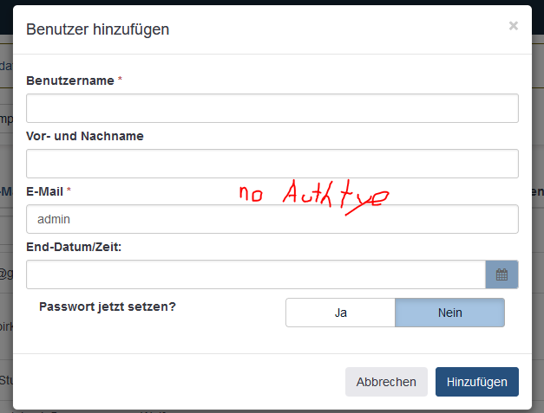Click the Passwort jetzt setzen? label
This screenshot has height=413, width=544.
tap(108, 307)
